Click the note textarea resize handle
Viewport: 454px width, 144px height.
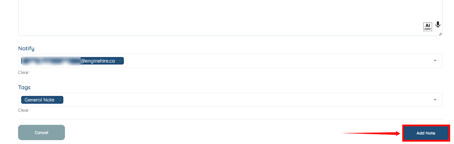click(440, 34)
